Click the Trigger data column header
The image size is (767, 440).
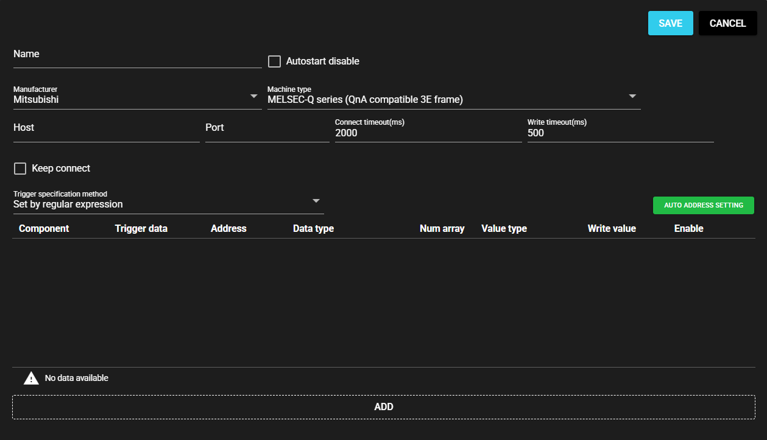pos(141,229)
